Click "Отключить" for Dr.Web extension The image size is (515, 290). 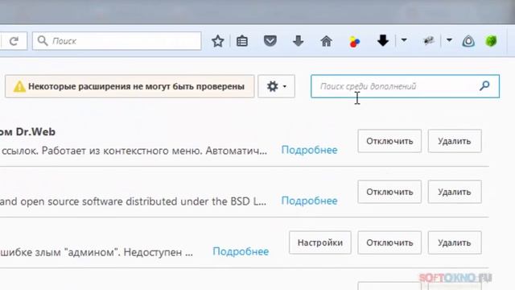[x=389, y=141]
